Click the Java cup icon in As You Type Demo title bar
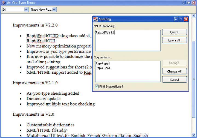The height and width of the screenshot is (138, 197). [4, 3]
